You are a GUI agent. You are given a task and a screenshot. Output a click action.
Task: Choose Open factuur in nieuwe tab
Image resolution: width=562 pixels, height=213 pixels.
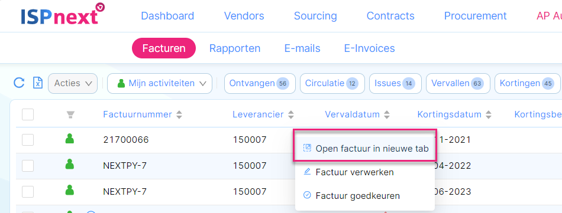tap(365, 149)
